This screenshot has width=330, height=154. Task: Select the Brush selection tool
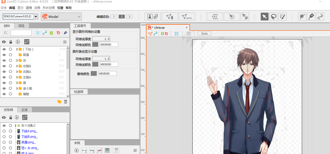(x=282, y=16)
